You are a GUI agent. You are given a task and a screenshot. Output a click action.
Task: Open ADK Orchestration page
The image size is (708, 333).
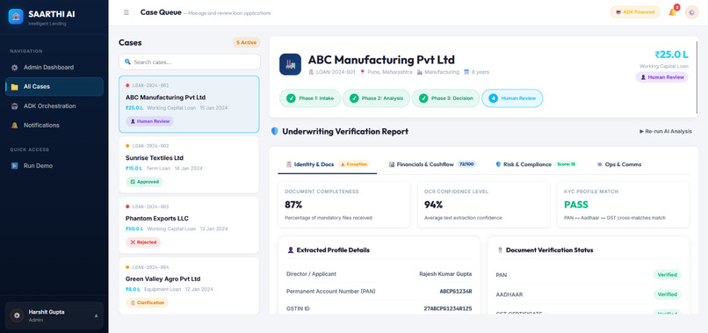click(x=54, y=106)
